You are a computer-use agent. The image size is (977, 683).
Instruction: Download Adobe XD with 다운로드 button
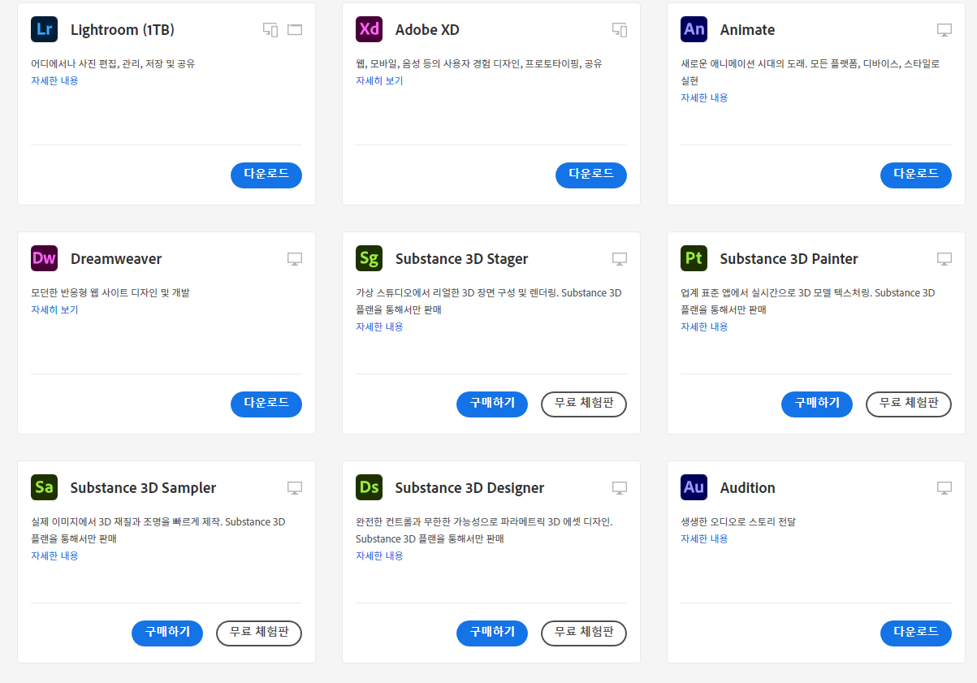(591, 175)
